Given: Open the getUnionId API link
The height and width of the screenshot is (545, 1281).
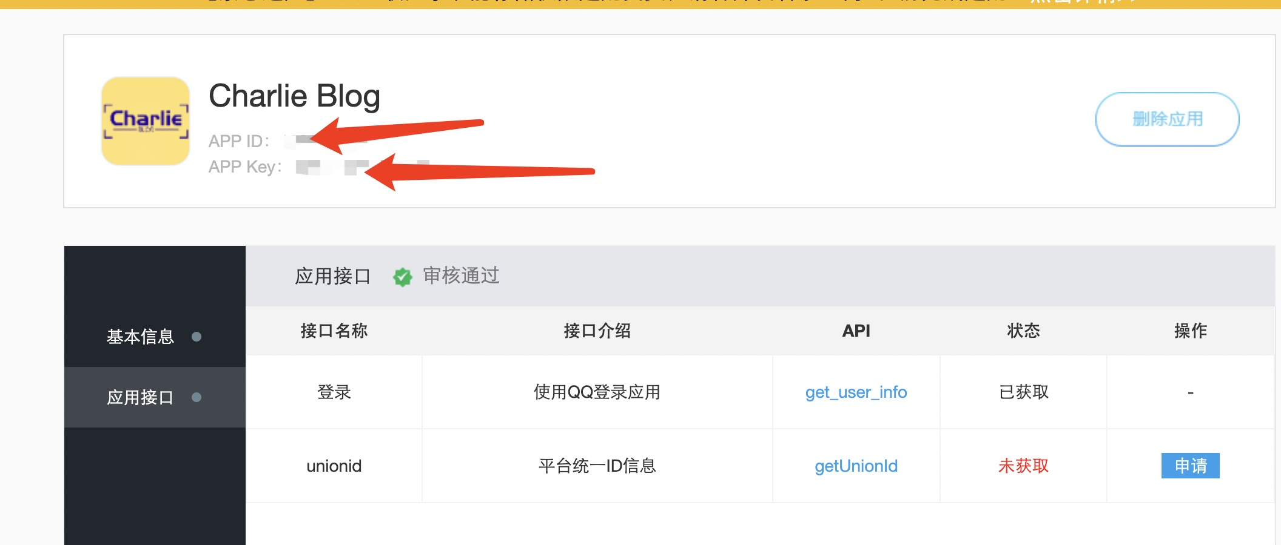Looking at the screenshot, I should (856, 466).
